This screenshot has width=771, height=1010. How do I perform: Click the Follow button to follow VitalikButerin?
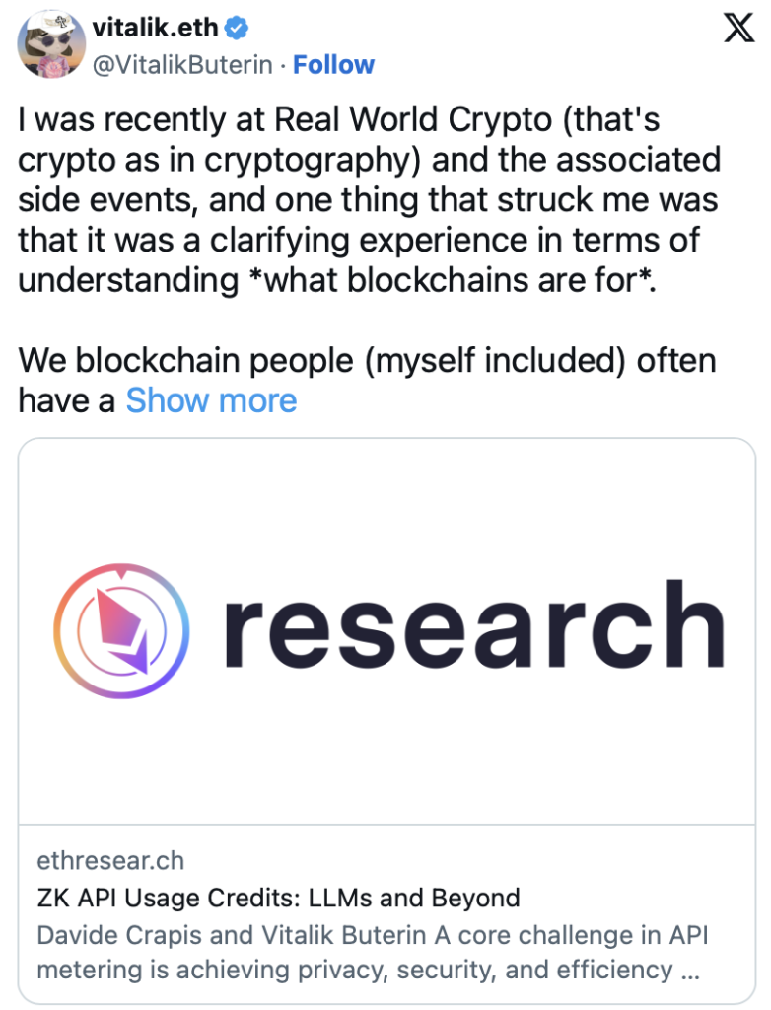[x=334, y=64]
